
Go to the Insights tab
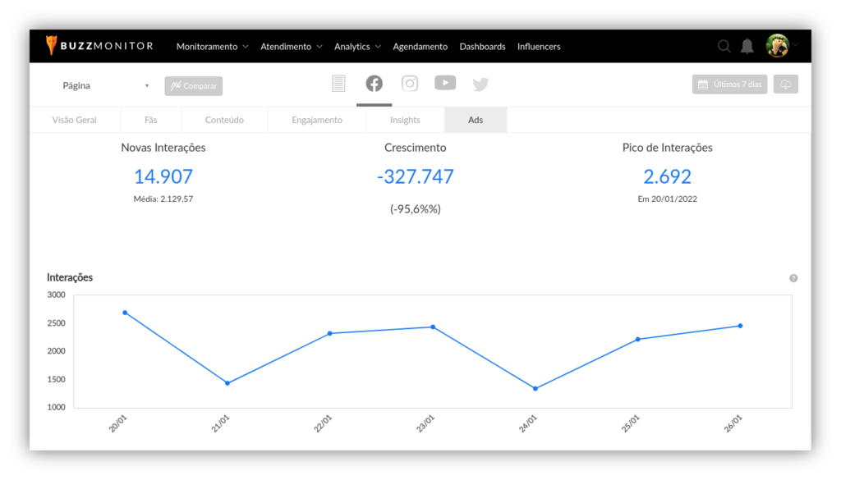pos(405,120)
